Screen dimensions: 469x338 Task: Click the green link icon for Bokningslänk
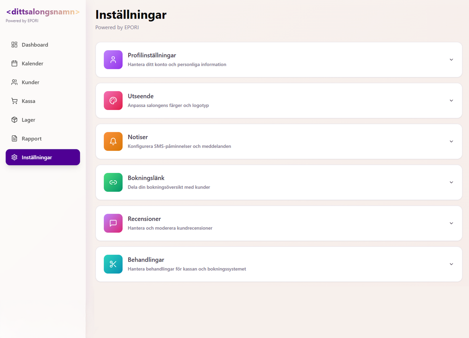(113, 182)
